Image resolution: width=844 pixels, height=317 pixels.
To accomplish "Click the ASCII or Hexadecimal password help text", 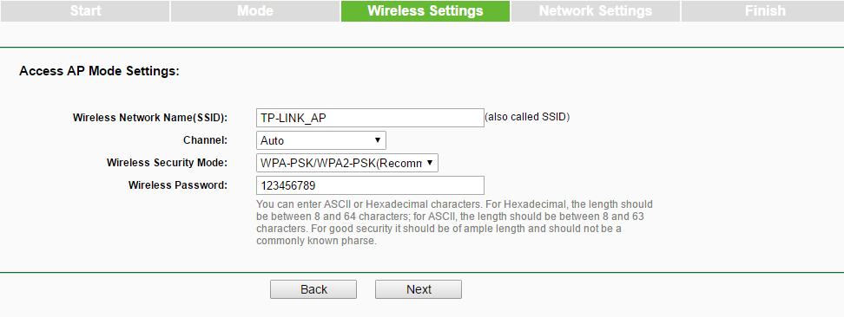I will (x=454, y=223).
